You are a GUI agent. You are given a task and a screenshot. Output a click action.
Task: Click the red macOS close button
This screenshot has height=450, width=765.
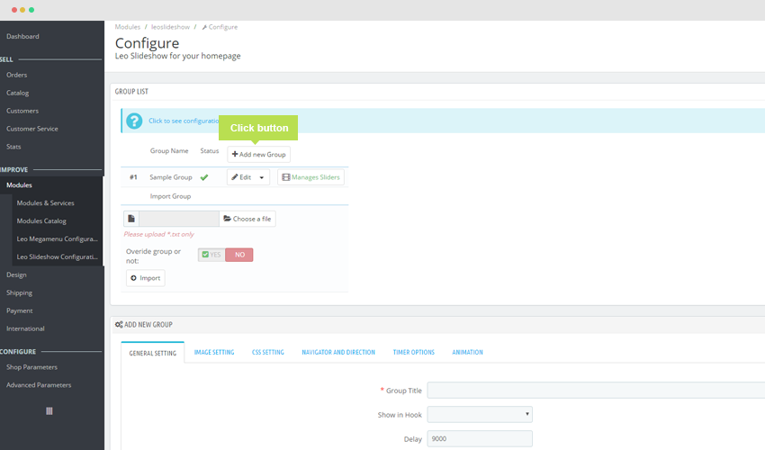(14, 10)
